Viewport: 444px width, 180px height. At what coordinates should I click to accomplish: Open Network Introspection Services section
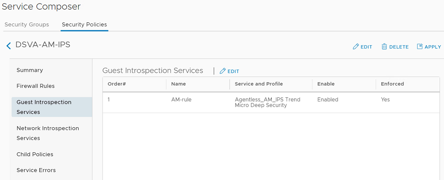point(48,133)
